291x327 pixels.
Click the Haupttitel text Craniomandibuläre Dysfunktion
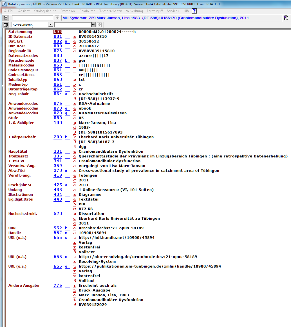111,151
